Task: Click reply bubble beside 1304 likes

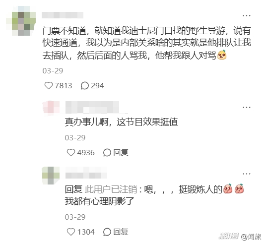Action: click(107, 232)
